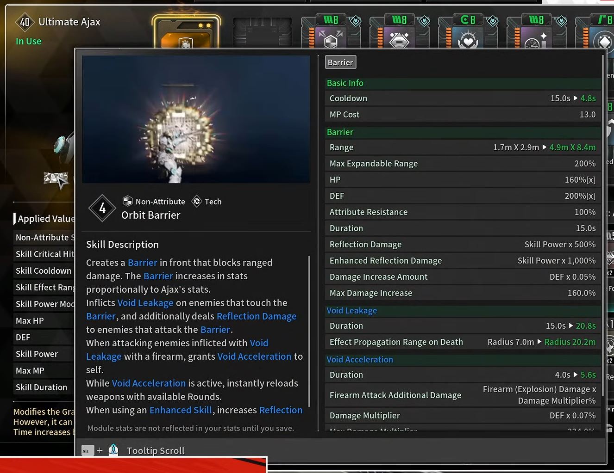Click the skill description scrollbar
Screen dimensions: 614x473
pos(309,331)
